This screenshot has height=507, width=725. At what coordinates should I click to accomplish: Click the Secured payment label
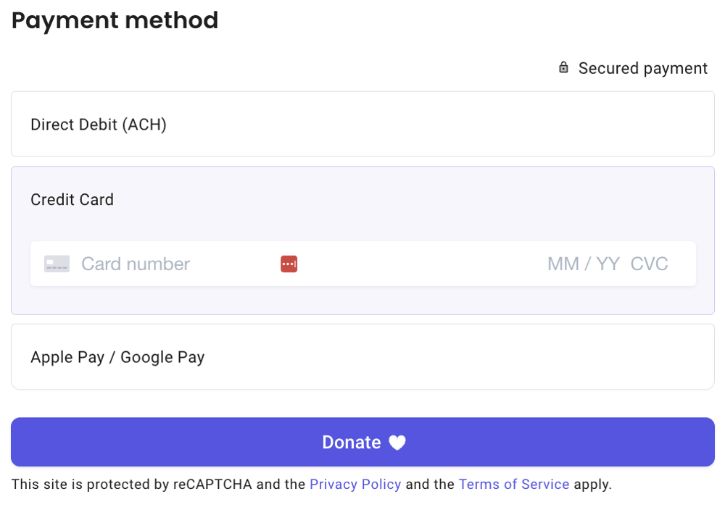click(642, 67)
